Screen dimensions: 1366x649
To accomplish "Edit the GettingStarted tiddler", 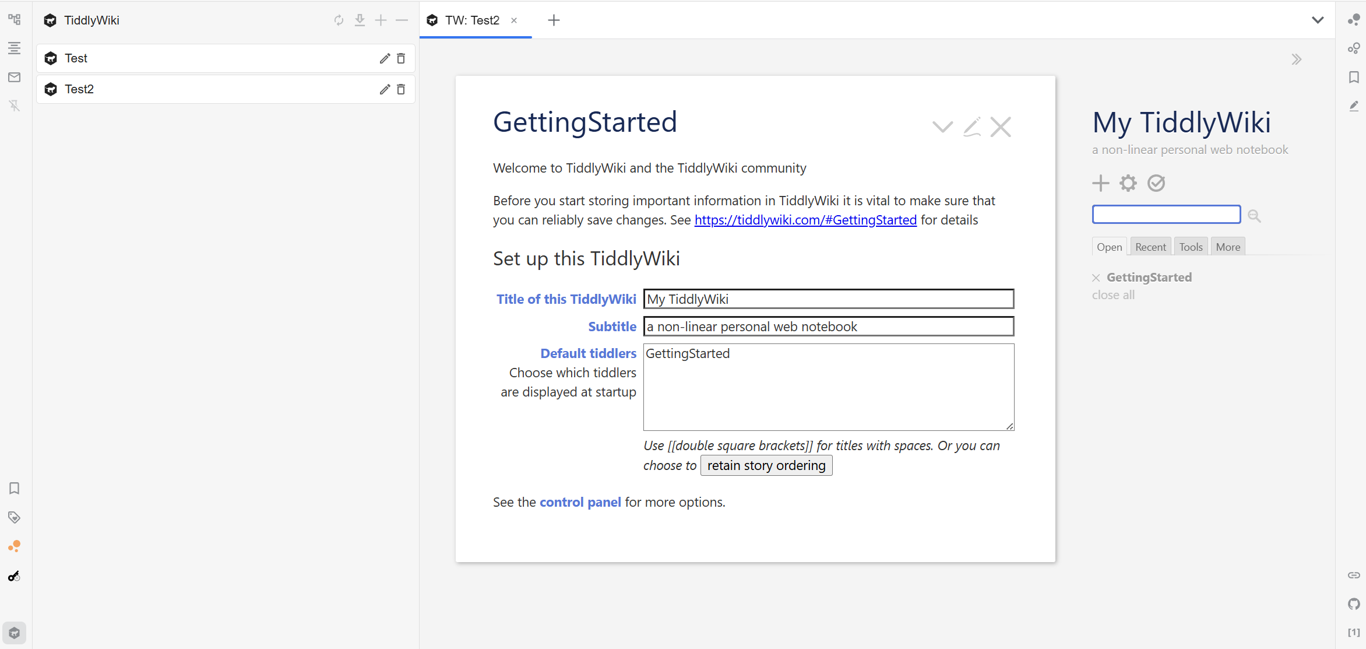I will pyautogui.click(x=971, y=127).
